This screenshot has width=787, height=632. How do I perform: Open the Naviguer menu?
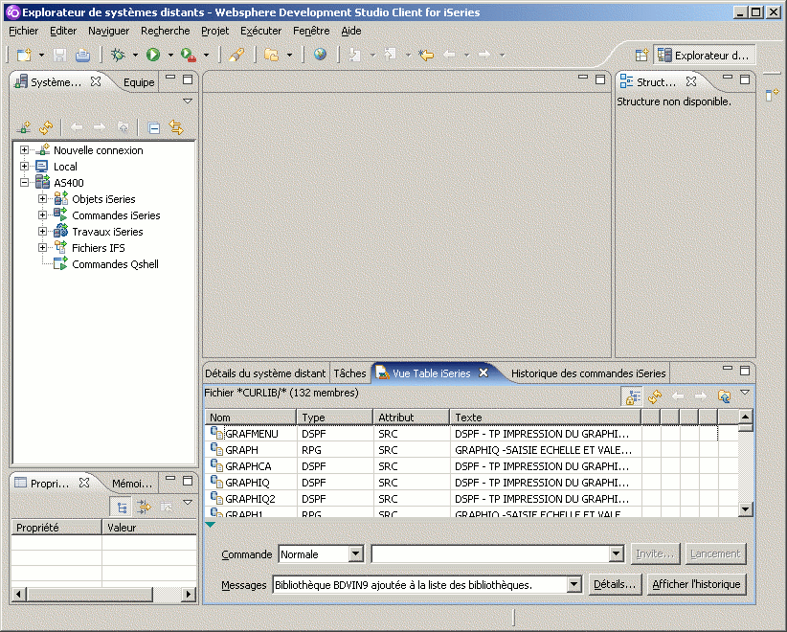coord(108,31)
